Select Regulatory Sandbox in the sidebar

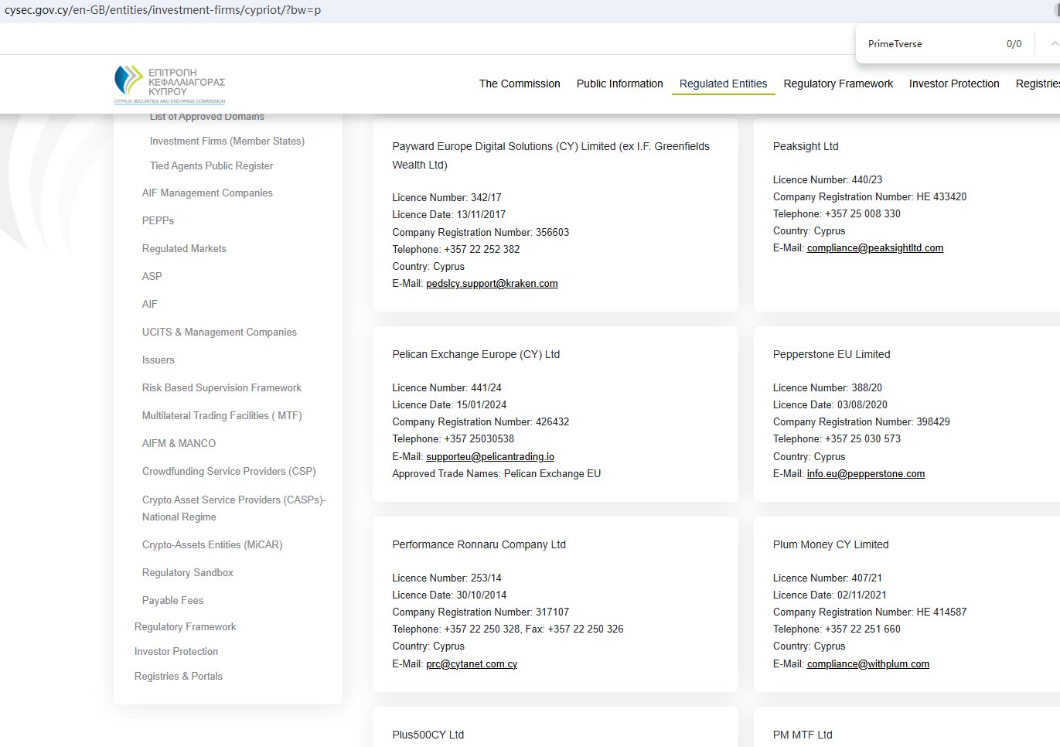pos(187,573)
